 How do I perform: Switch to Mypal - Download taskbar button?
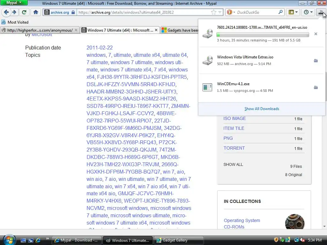76,241
